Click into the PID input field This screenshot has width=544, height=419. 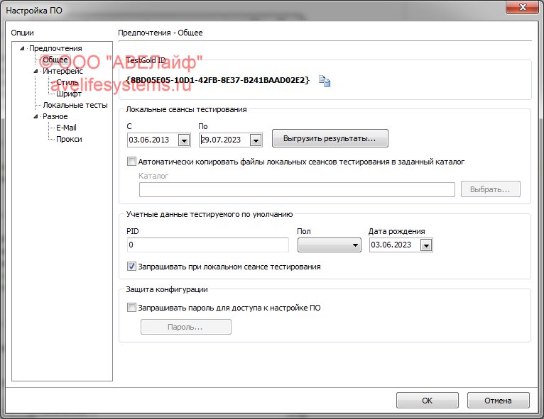click(207, 245)
